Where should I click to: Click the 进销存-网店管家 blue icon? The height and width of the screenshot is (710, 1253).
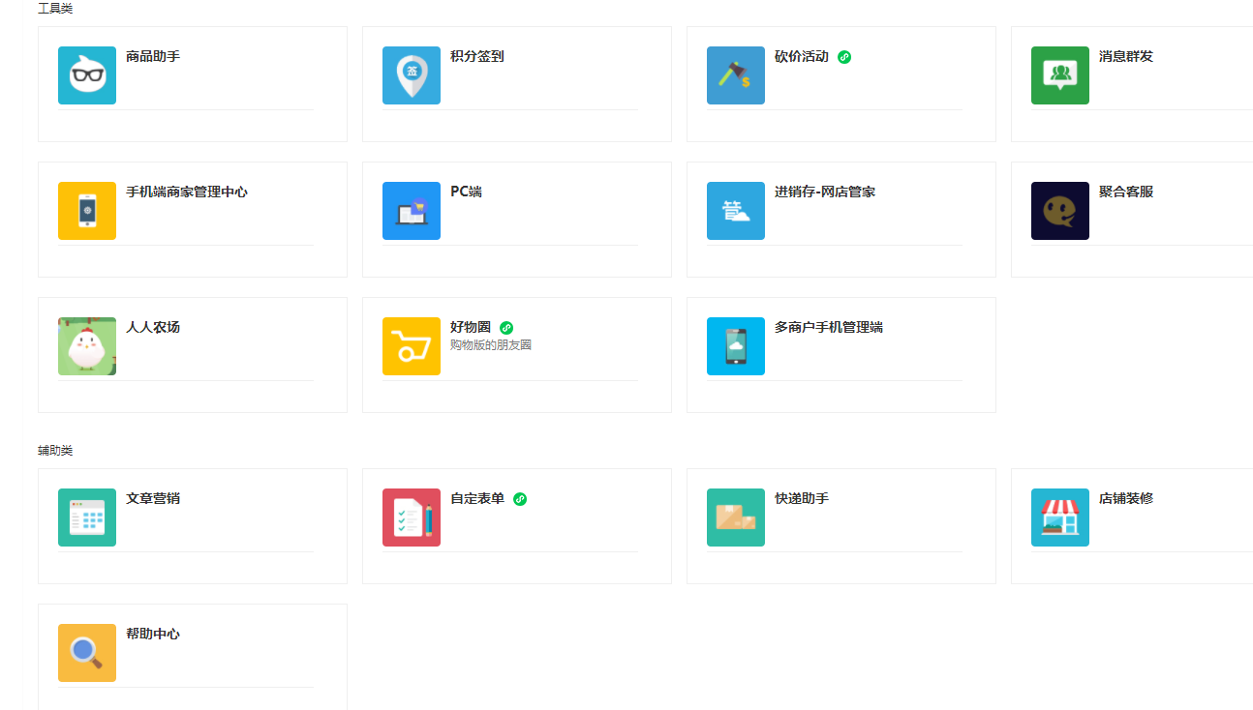click(736, 211)
